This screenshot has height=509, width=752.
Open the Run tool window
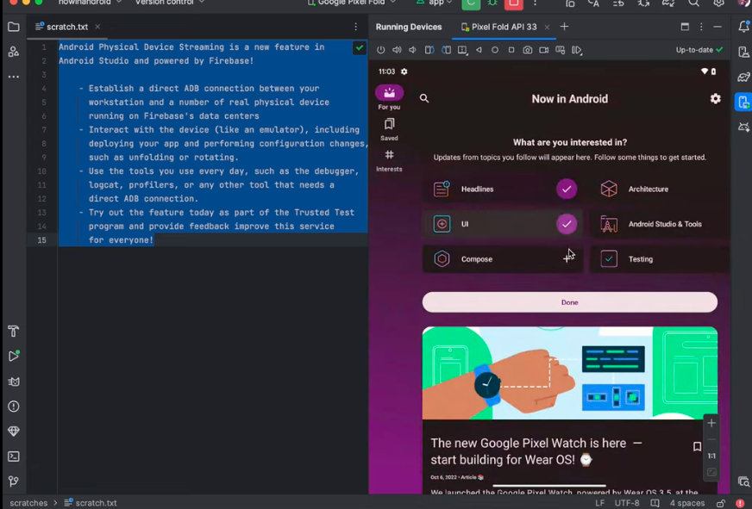point(14,356)
